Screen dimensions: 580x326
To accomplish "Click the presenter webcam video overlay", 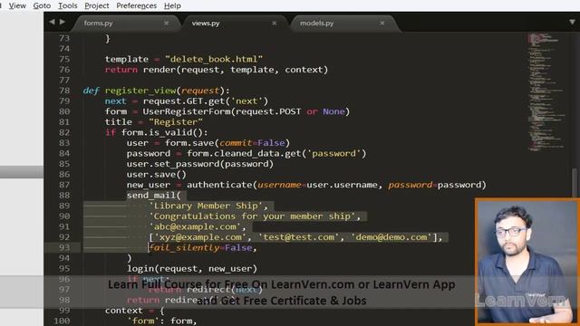I will pos(527,262).
